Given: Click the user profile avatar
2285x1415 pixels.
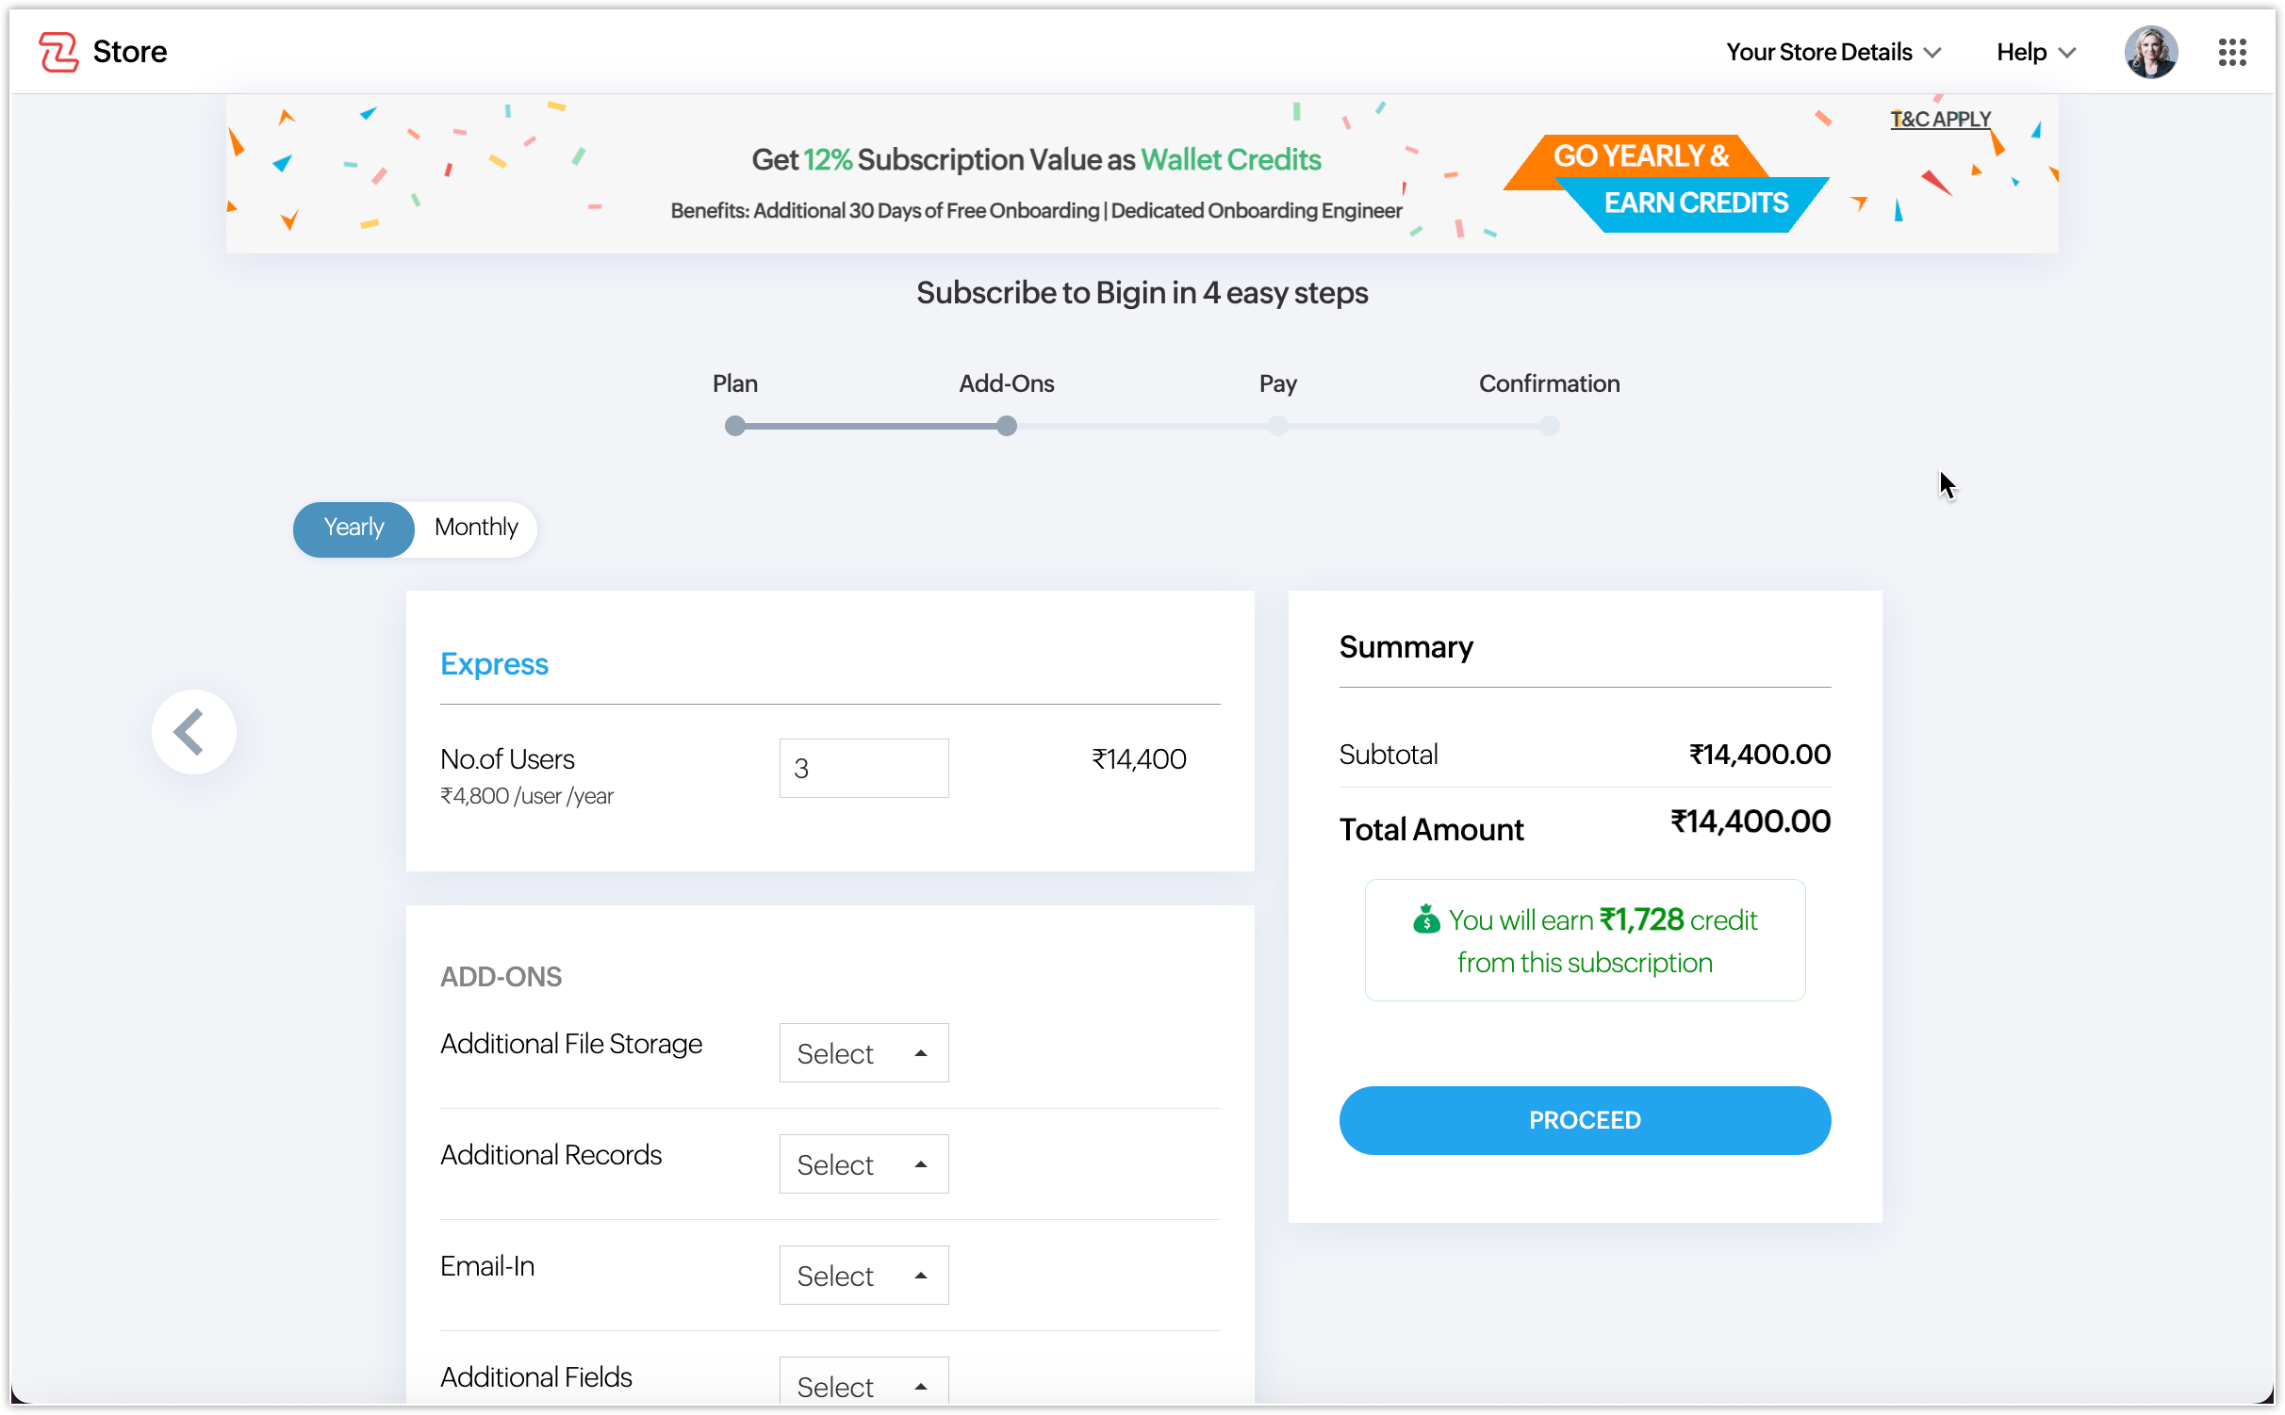Looking at the screenshot, I should [2150, 52].
